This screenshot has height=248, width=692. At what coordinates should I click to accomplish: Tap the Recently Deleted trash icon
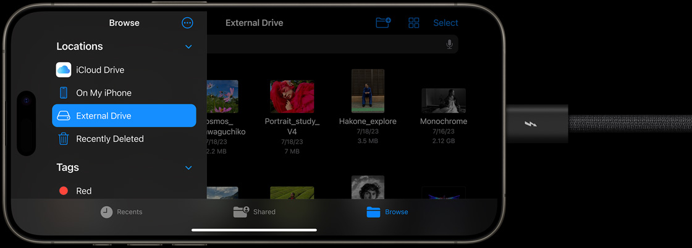[x=64, y=139]
